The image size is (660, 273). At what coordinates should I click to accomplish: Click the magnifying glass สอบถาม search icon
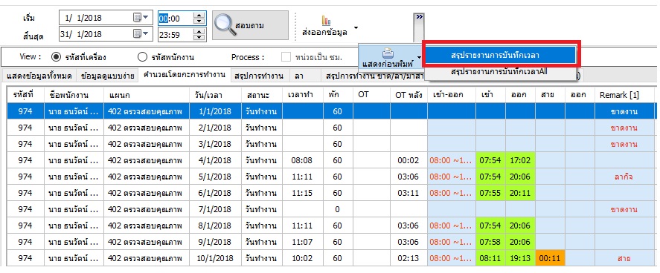pos(225,25)
